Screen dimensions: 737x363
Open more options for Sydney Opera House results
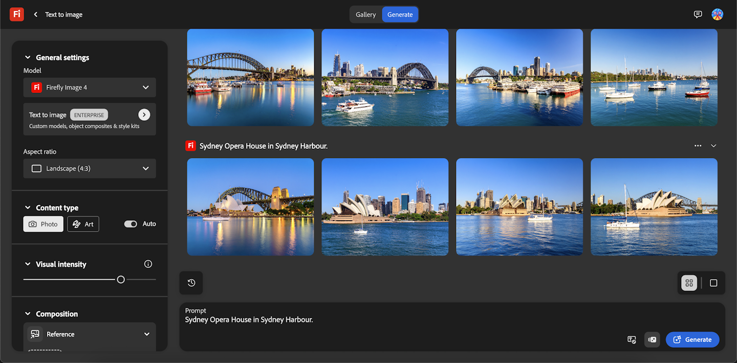point(698,146)
